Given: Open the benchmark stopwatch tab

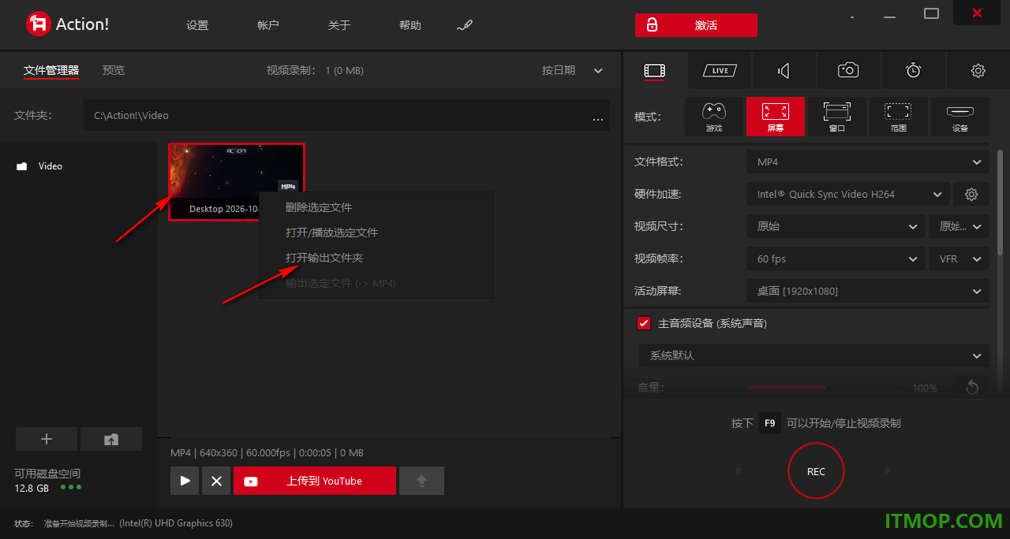Looking at the screenshot, I should 913,71.
